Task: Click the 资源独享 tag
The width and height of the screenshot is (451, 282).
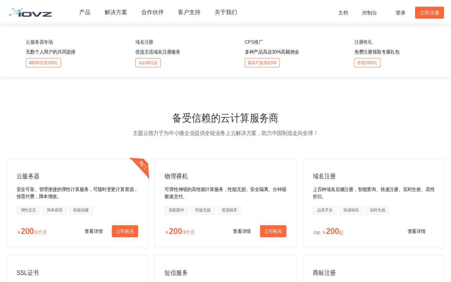Action: point(229,210)
